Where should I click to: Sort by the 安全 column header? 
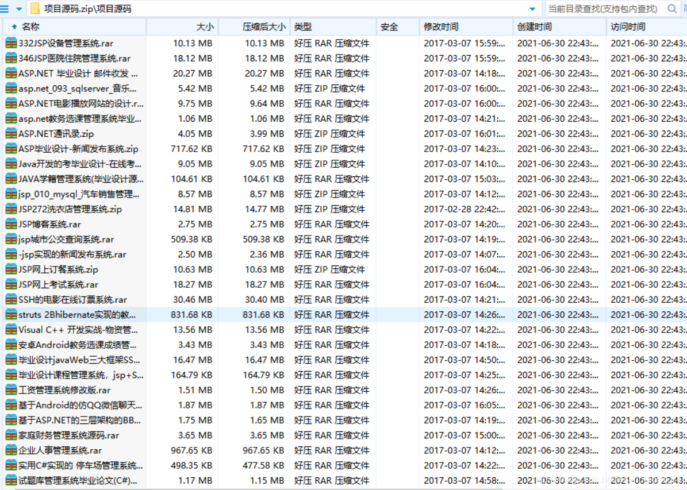(x=398, y=26)
